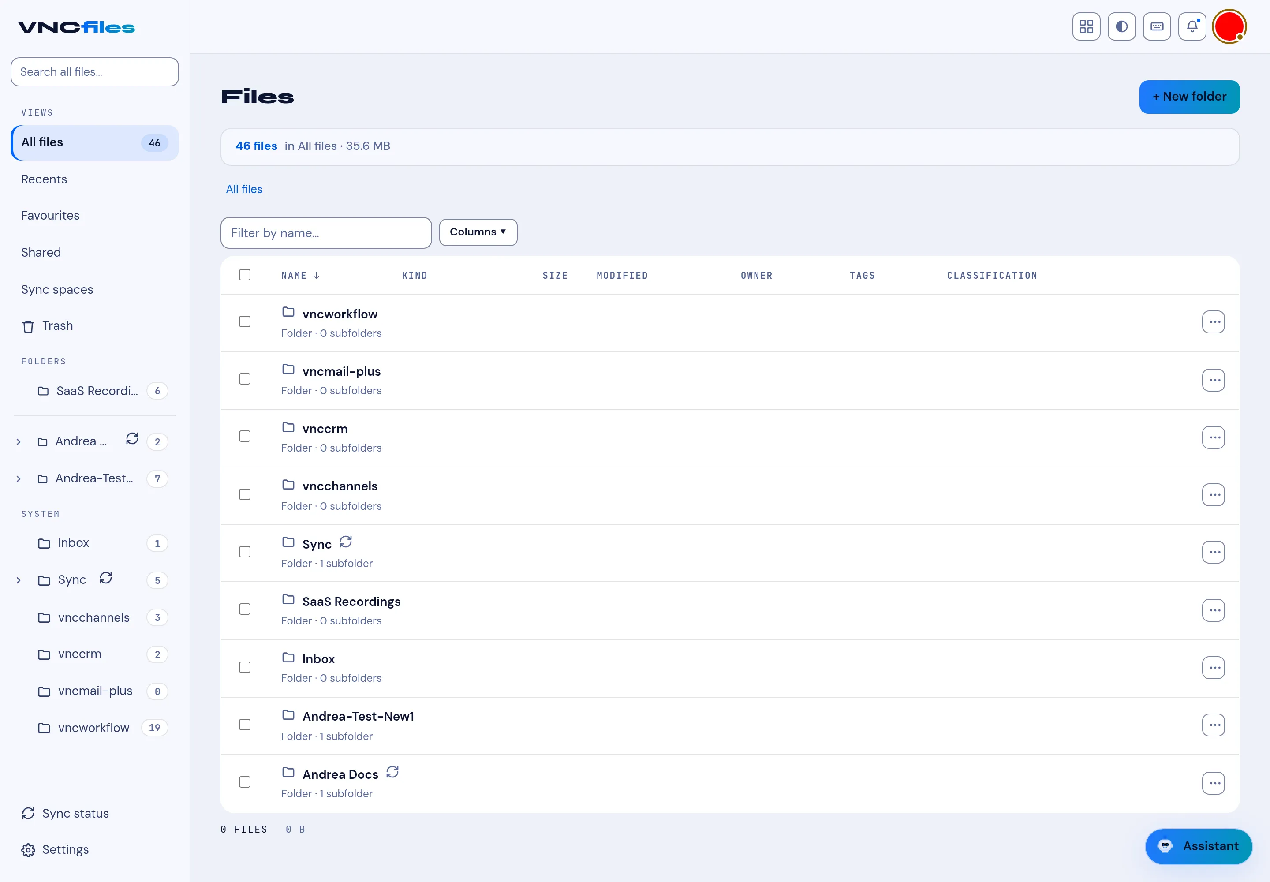Open more options for vncworkflow row
This screenshot has height=882, width=1270.
coord(1213,322)
